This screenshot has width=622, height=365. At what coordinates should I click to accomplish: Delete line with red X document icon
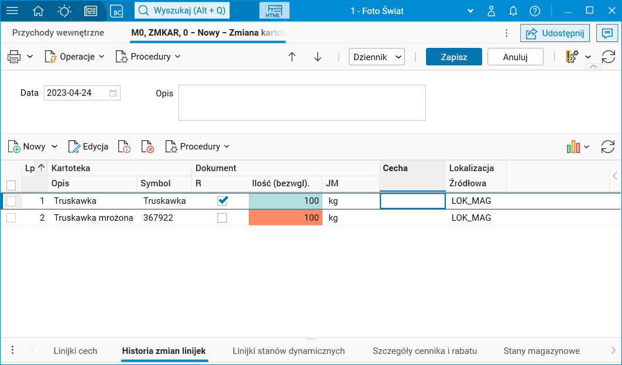147,147
